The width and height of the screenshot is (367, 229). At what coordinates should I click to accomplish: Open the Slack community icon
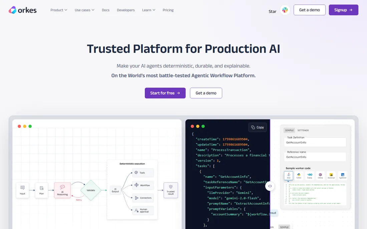tap(285, 10)
